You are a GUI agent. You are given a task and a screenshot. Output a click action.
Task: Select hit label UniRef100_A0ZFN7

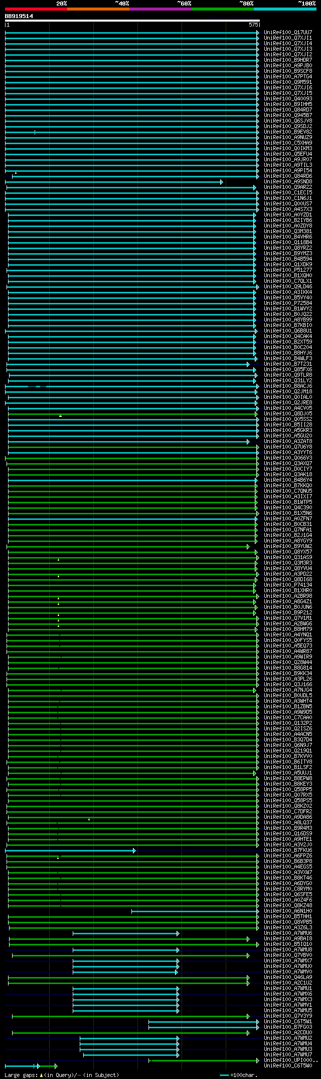click(288, 518)
